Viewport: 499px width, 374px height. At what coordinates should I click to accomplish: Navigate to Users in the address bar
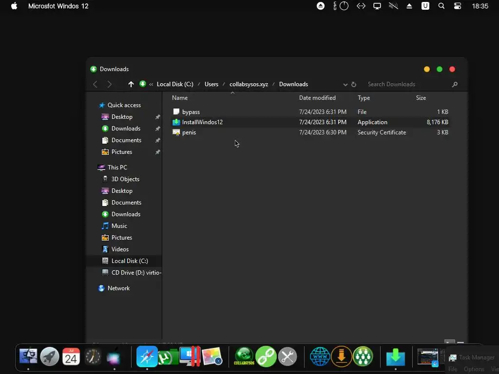click(211, 84)
